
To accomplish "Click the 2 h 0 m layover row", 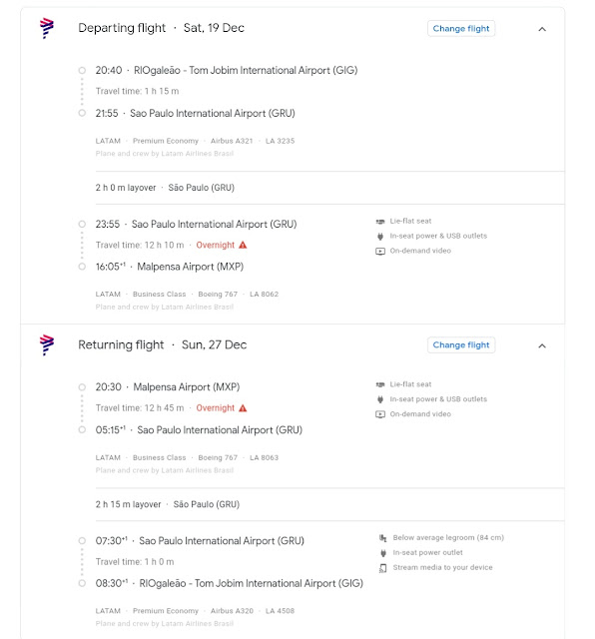I will [329, 188].
